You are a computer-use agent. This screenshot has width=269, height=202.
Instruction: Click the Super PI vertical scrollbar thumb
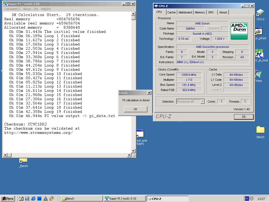133,18
